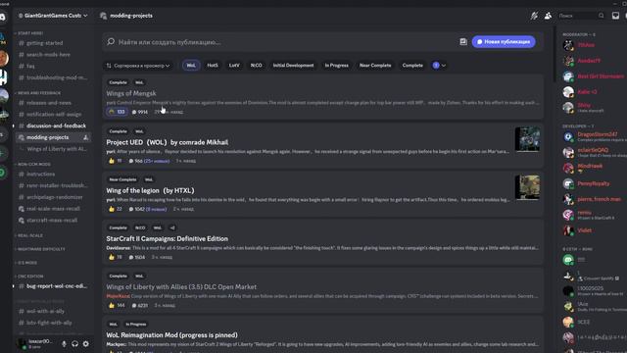Open wol-with-ai-ally channel
This screenshot has height=353, width=627.
pyautogui.click(x=53, y=311)
